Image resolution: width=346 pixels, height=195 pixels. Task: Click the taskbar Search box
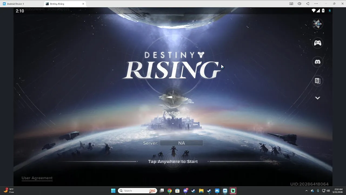[137, 191]
